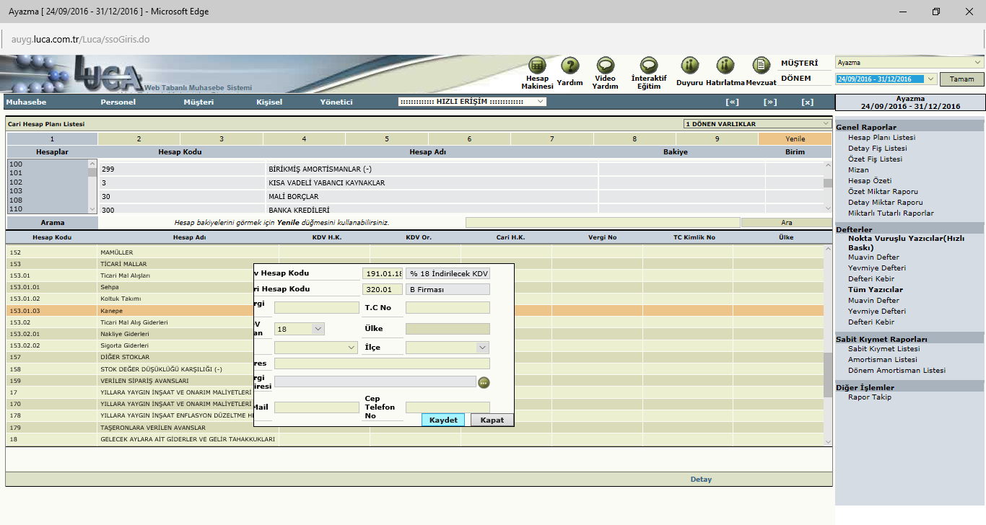
Task: Click the Hesaplar list scrollbar
Action: tap(92, 185)
